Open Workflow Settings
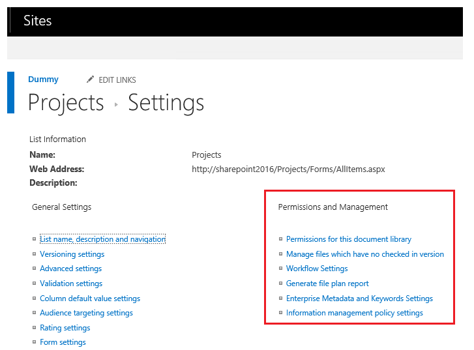The image size is (474, 350). coord(317,269)
